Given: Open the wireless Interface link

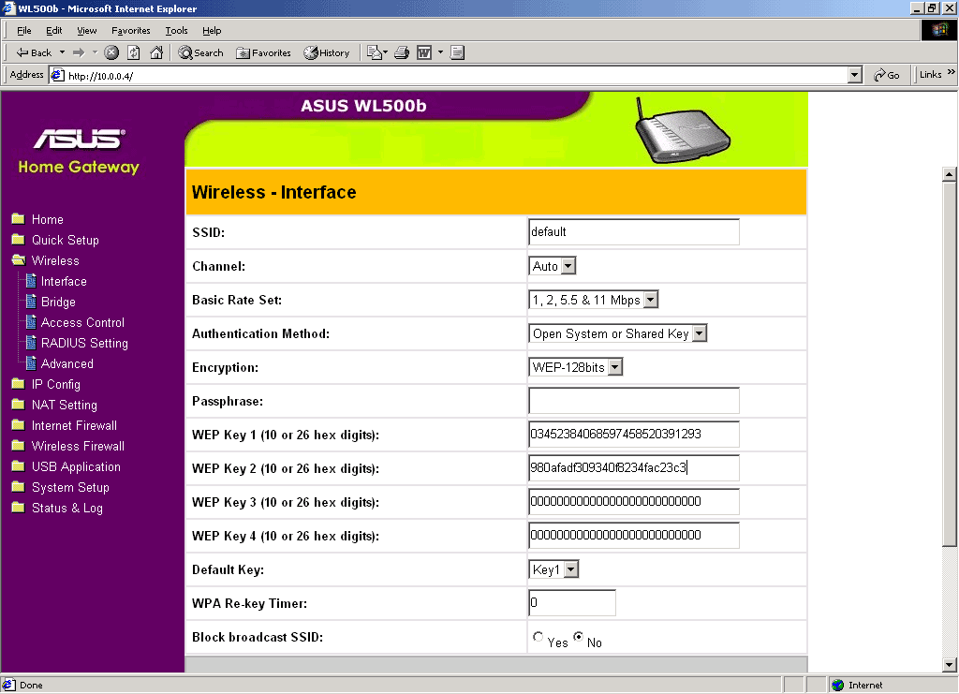Looking at the screenshot, I should click(x=64, y=281).
